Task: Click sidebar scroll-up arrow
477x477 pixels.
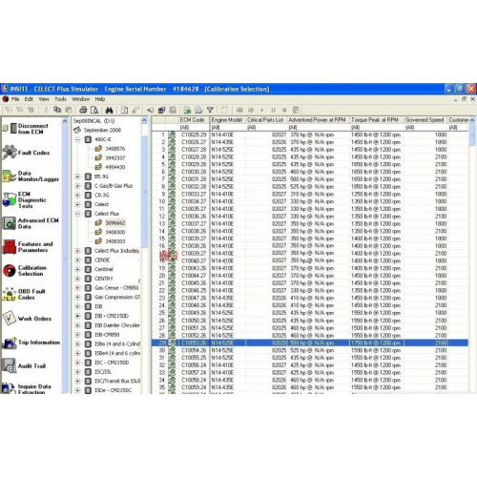Action: [x=65, y=121]
